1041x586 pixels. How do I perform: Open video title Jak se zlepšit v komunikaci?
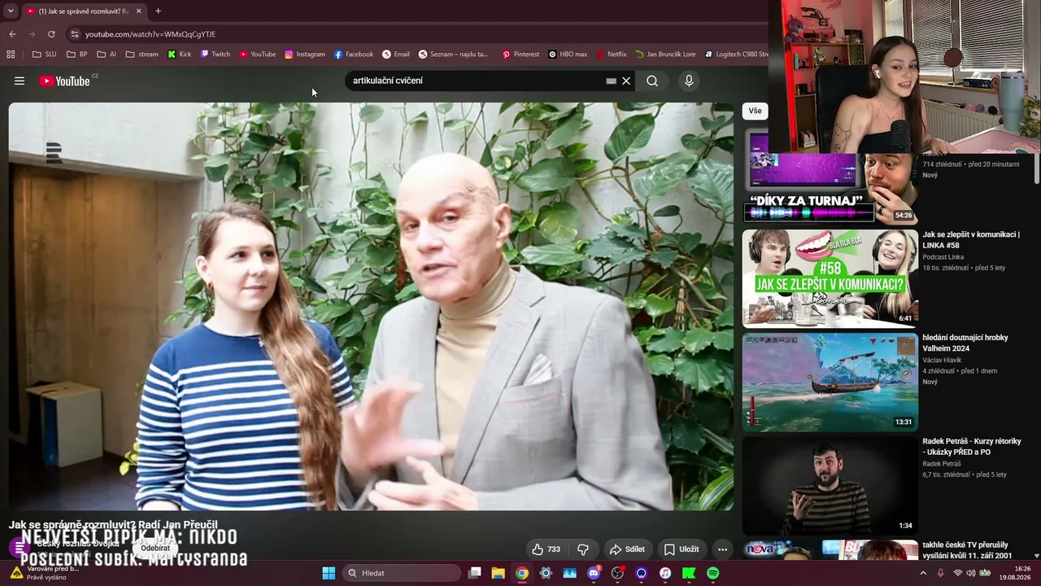coord(971,239)
